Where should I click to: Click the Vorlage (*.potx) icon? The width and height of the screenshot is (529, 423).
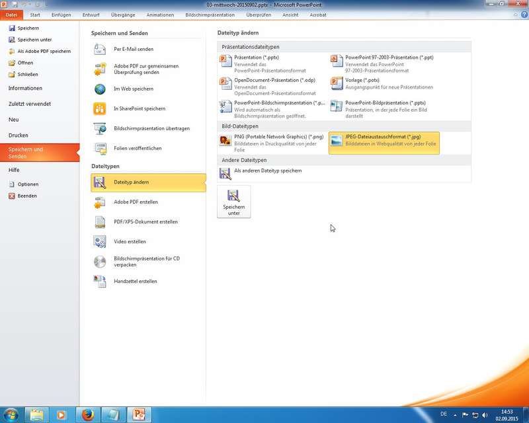(x=337, y=84)
